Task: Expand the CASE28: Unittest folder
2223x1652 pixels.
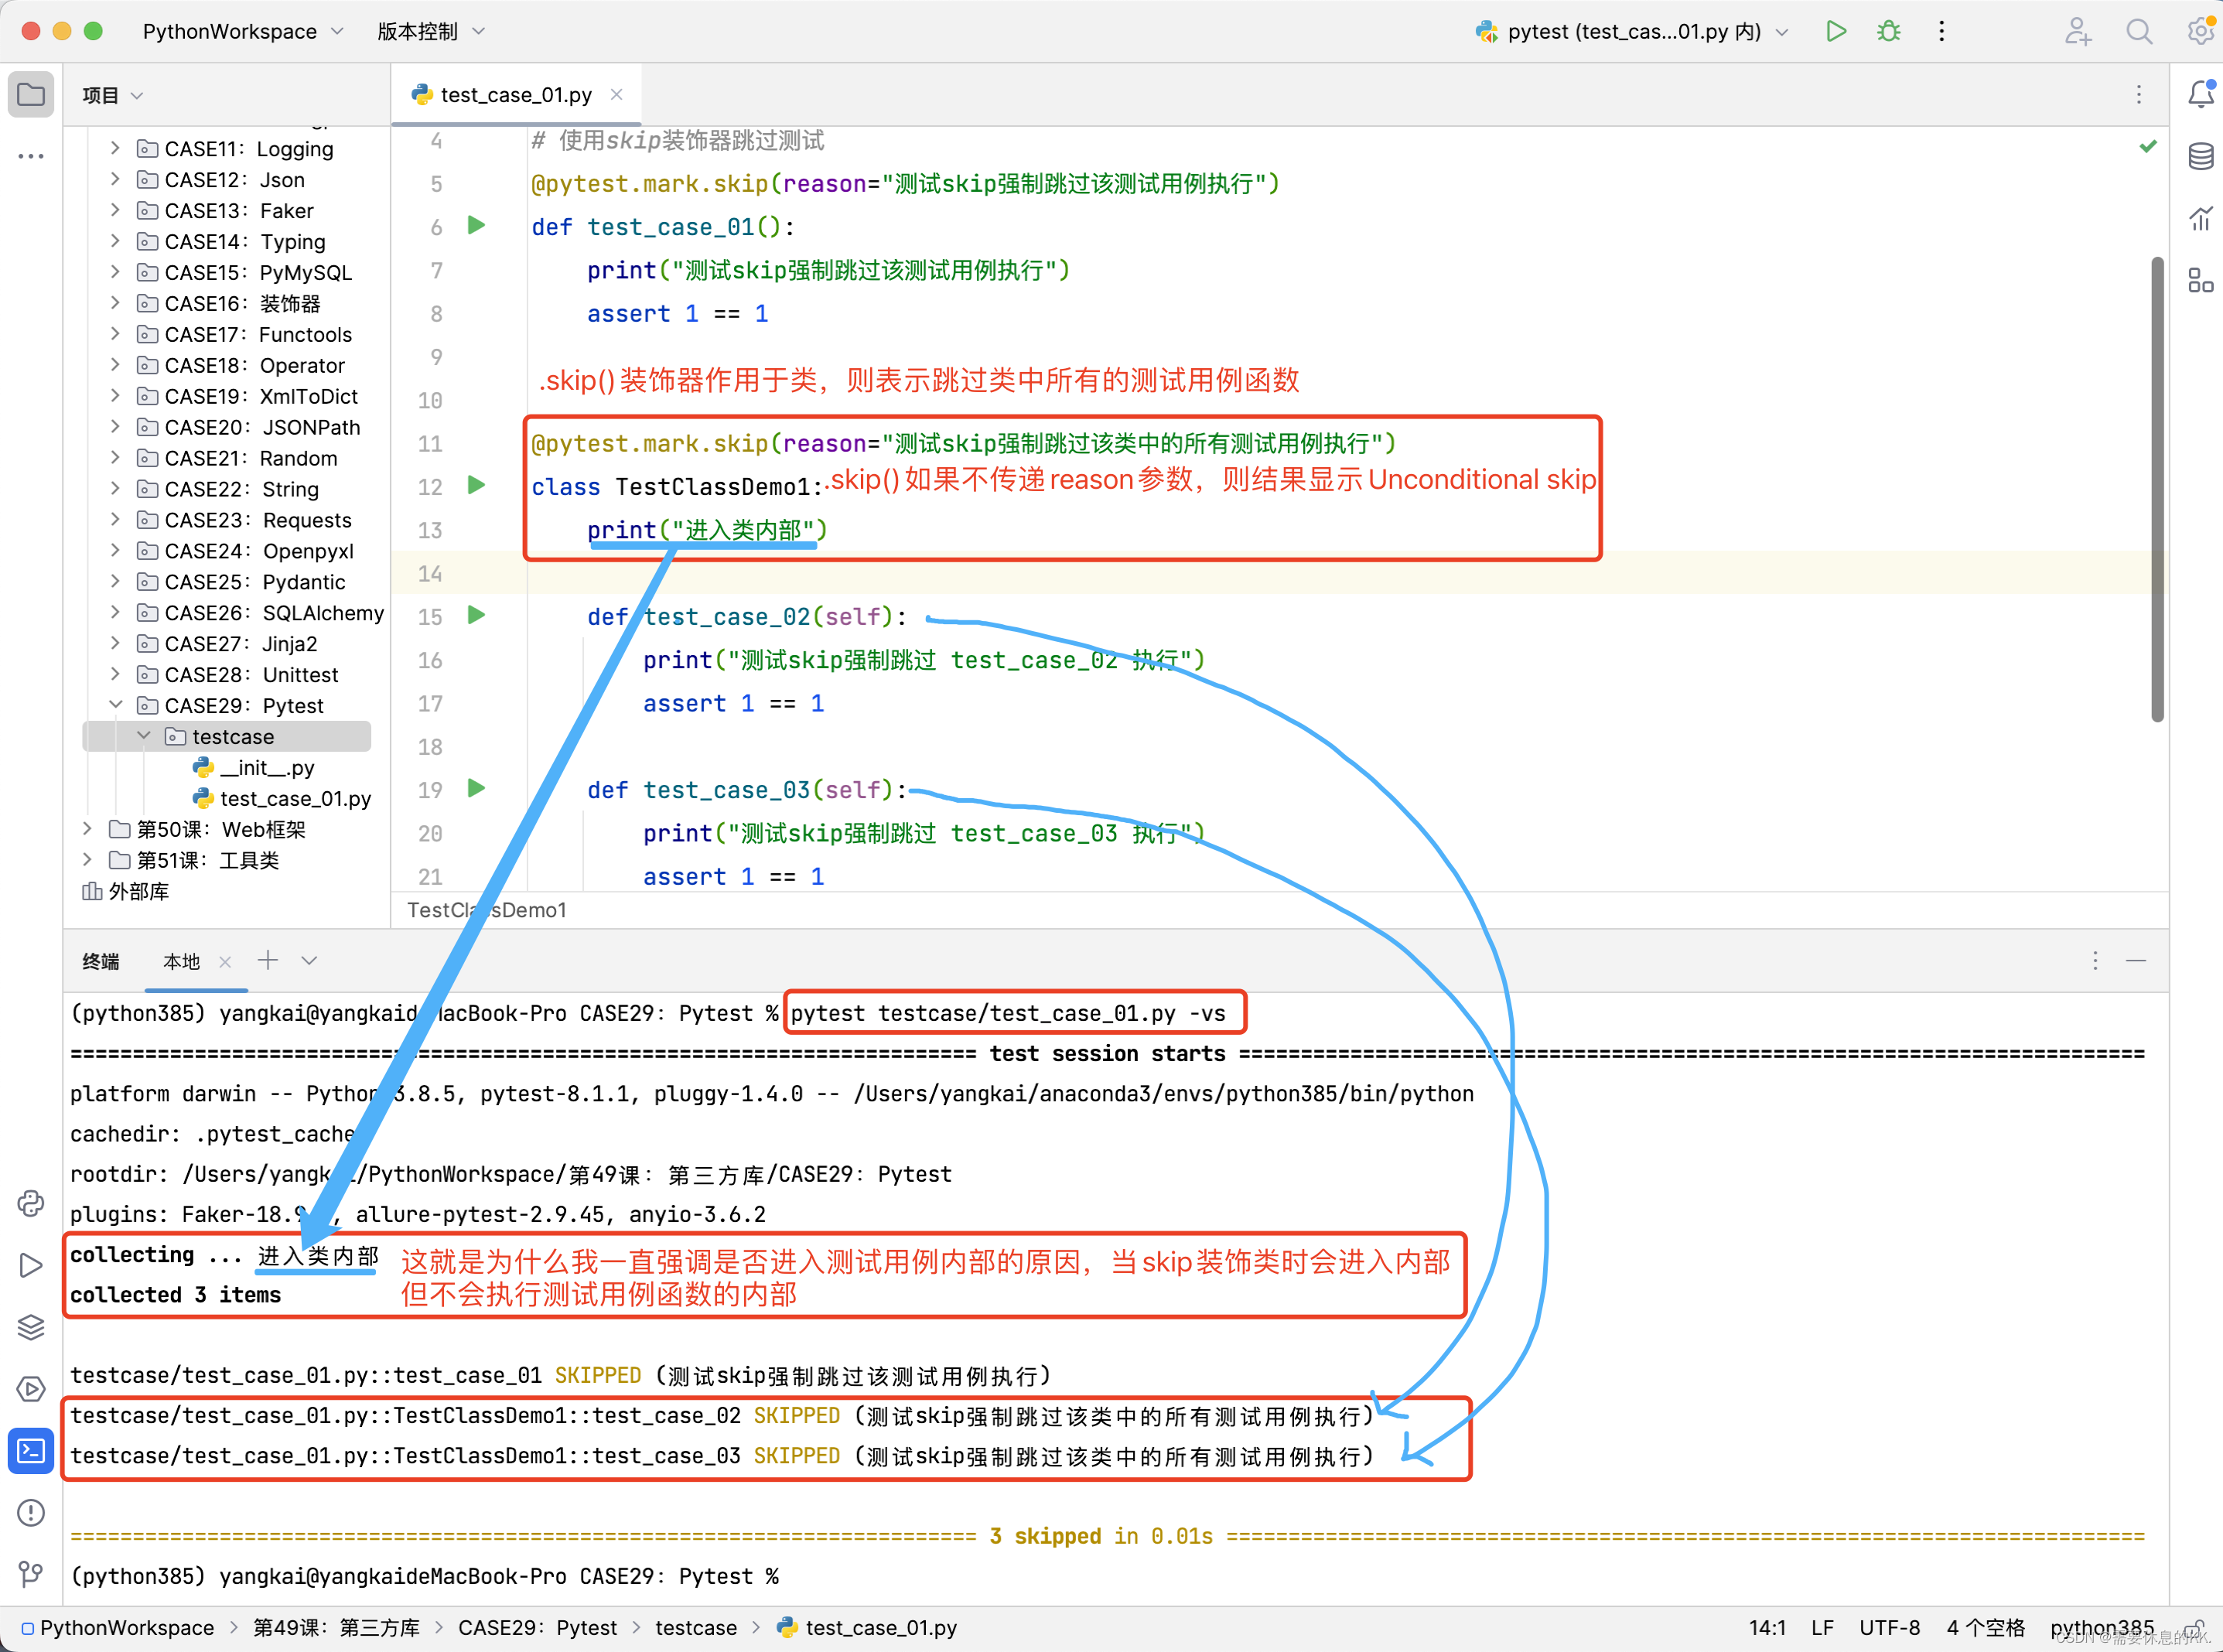Action: [115, 674]
